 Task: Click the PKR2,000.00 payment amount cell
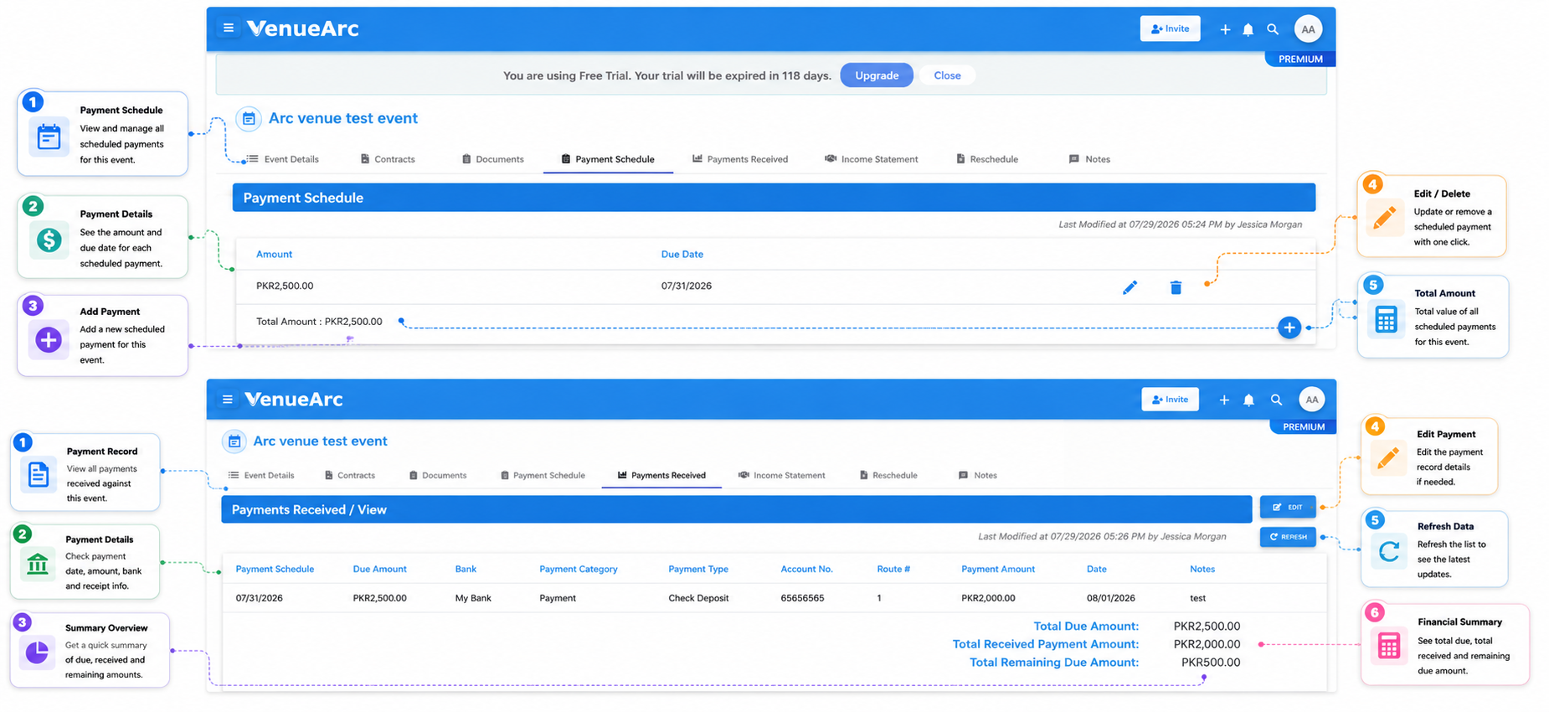click(x=988, y=598)
